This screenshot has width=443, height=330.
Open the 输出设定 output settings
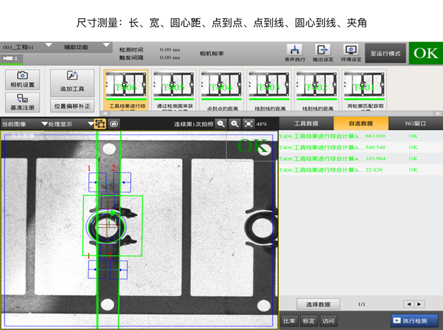(324, 53)
